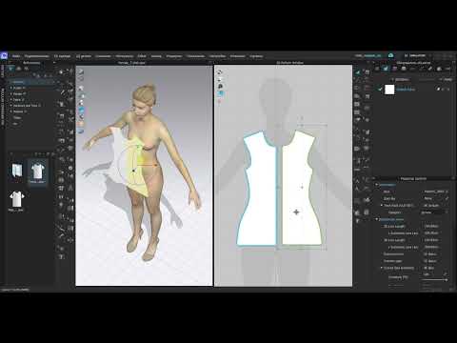Screen dimensions: 457x343
Task: Click the small white icon right of the fabric name
Action: [438, 90]
